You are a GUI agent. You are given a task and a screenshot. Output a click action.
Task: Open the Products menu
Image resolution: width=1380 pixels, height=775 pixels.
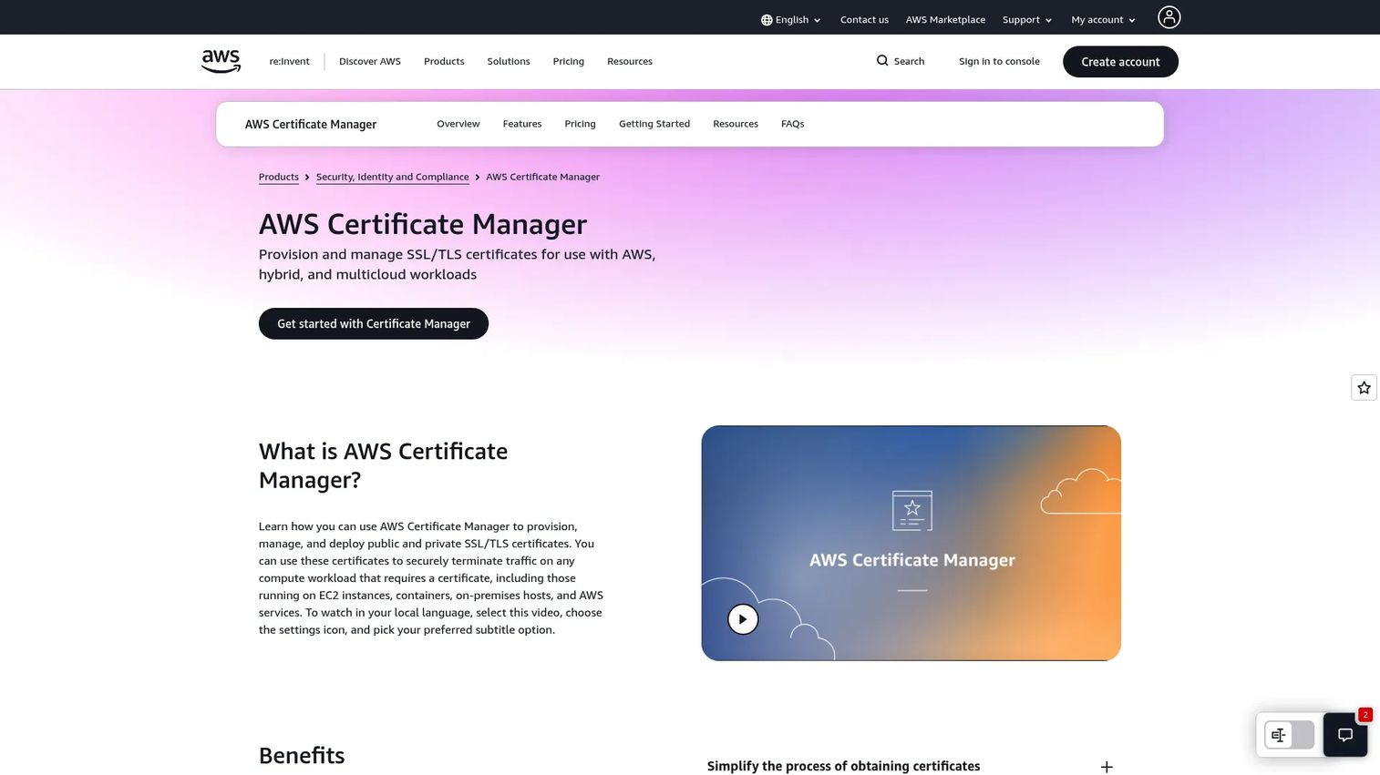point(444,62)
